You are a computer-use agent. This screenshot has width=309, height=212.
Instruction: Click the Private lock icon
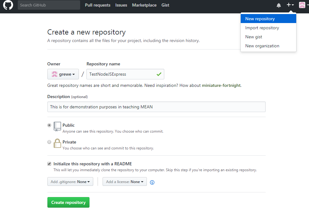tap(57, 143)
